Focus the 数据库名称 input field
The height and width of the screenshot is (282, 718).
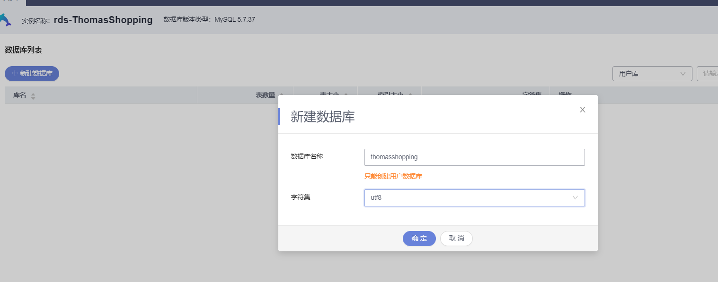point(475,157)
